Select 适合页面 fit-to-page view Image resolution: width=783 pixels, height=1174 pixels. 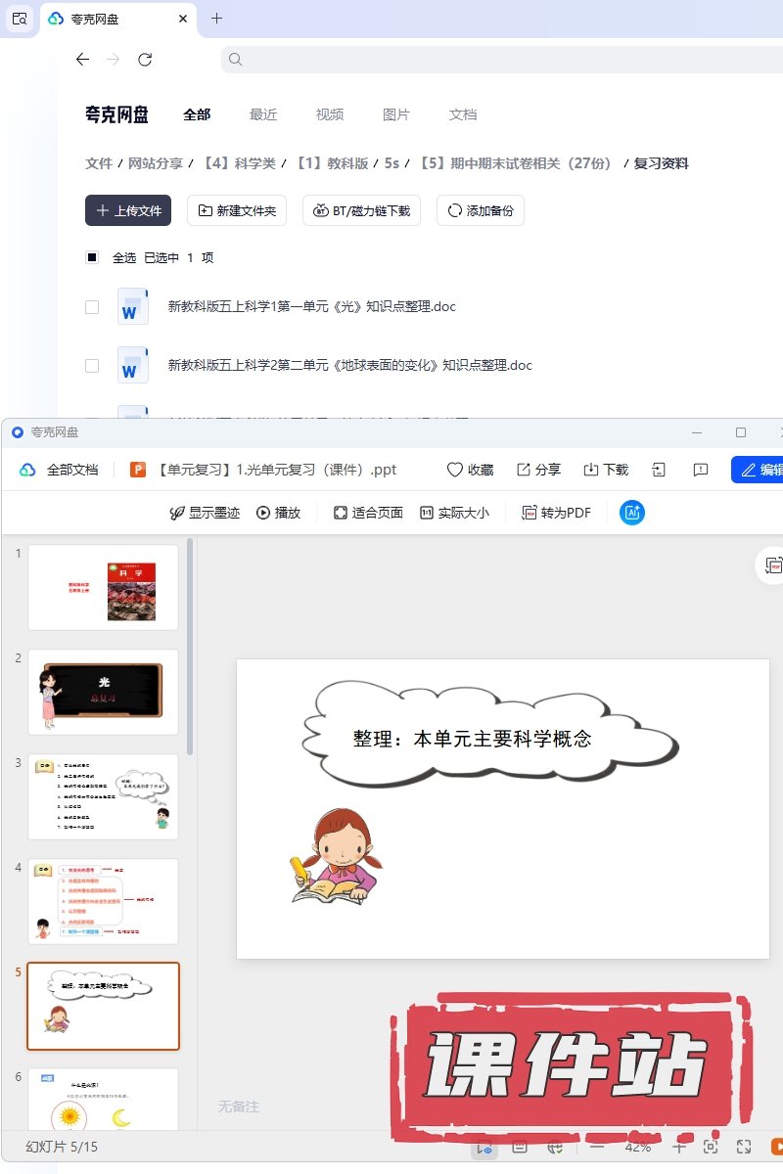(x=368, y=513)
